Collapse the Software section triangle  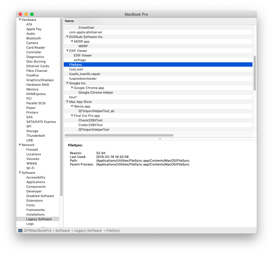[x=20, y=173]
